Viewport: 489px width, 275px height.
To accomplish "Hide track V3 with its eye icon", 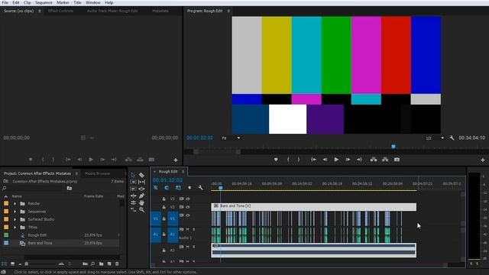I will pyautogui.click(x=188, y=199).
